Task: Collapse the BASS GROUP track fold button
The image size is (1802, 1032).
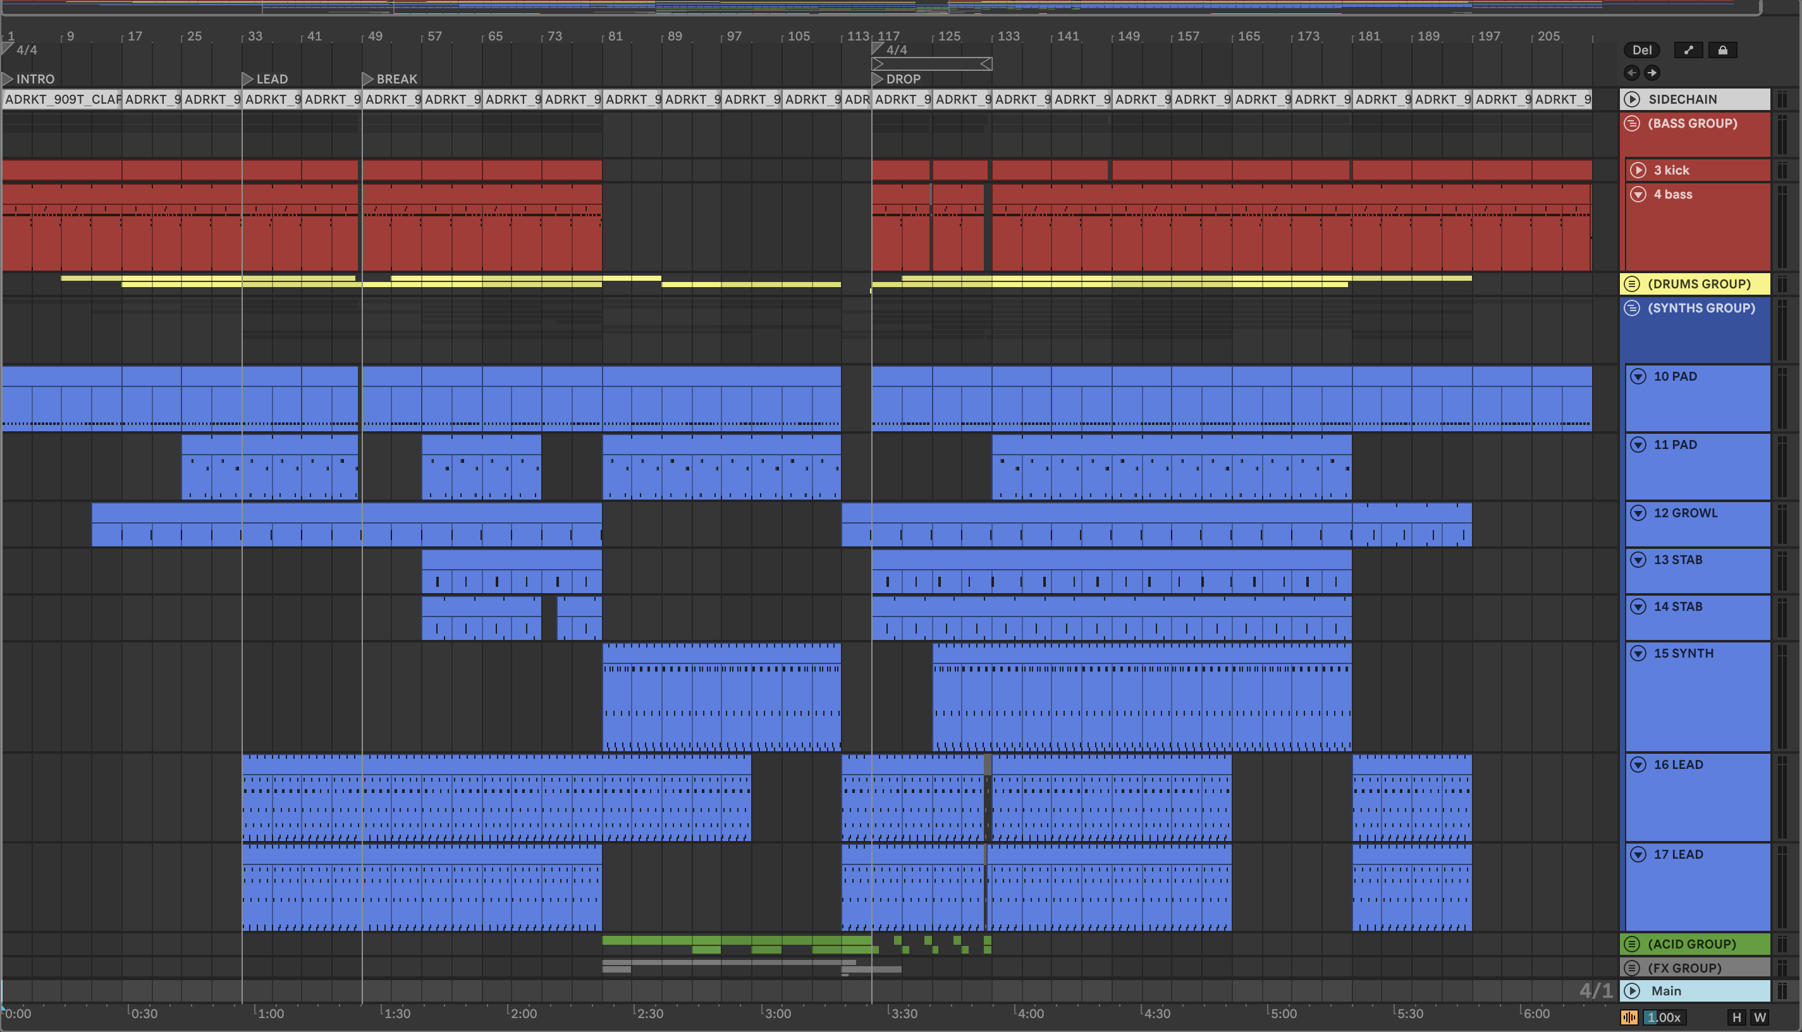Action: click(x=1632, y=123)
